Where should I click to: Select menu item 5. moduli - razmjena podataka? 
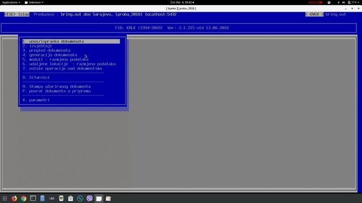pos(55,59)
